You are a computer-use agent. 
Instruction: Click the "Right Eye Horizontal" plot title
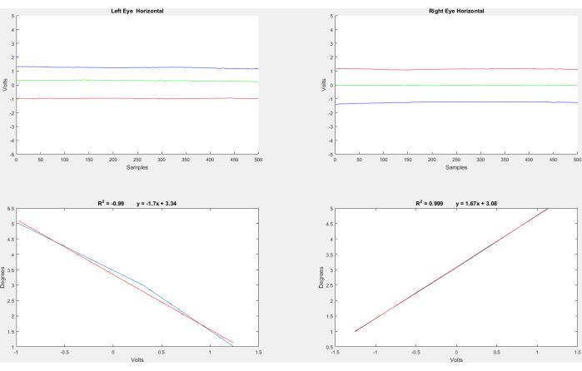click(x=456, y=11)
